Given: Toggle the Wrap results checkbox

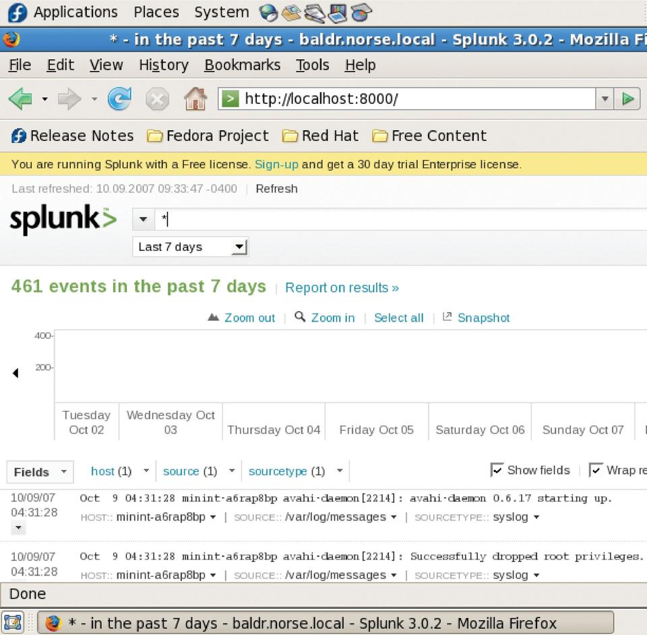Looking at the screenshot, I should tap(596, 470).
